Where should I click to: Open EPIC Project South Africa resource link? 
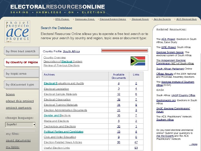[x=168, y=47]
